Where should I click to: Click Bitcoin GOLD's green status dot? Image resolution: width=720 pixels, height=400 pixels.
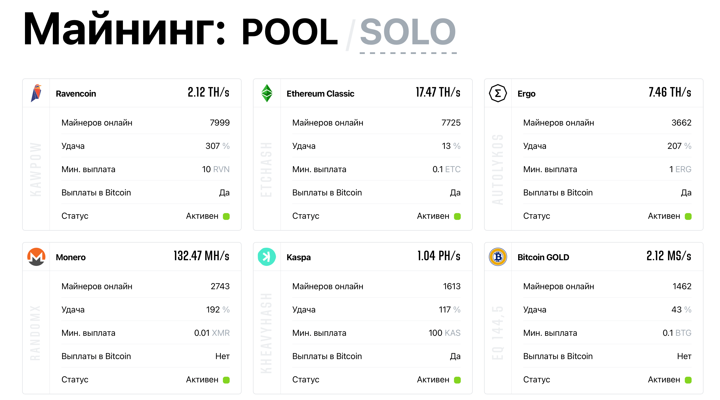688,380
